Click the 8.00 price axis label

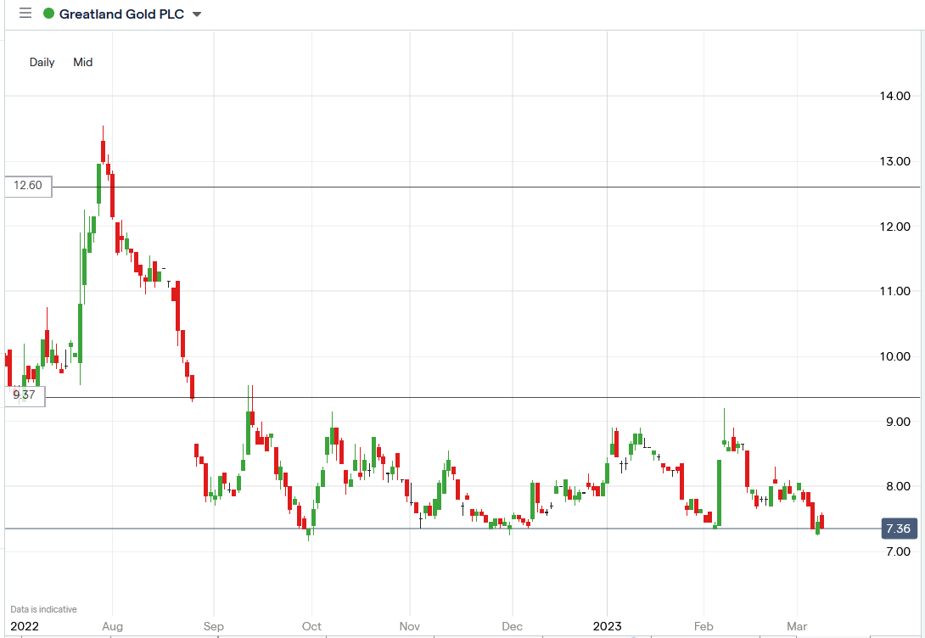pyautogui.click(x=898, y=486)
